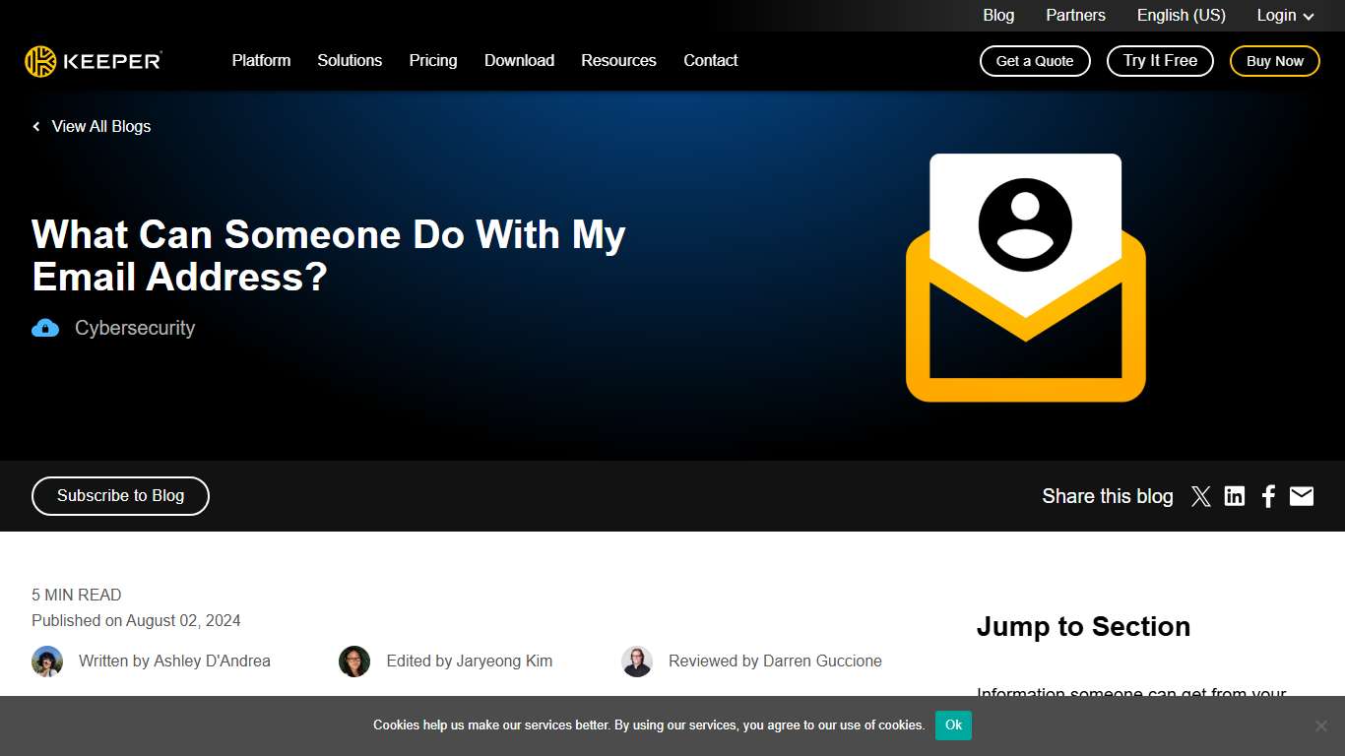Click Ashley D'Andrea's author avatar
The image size is (1345, 756).
pos(47,661)
